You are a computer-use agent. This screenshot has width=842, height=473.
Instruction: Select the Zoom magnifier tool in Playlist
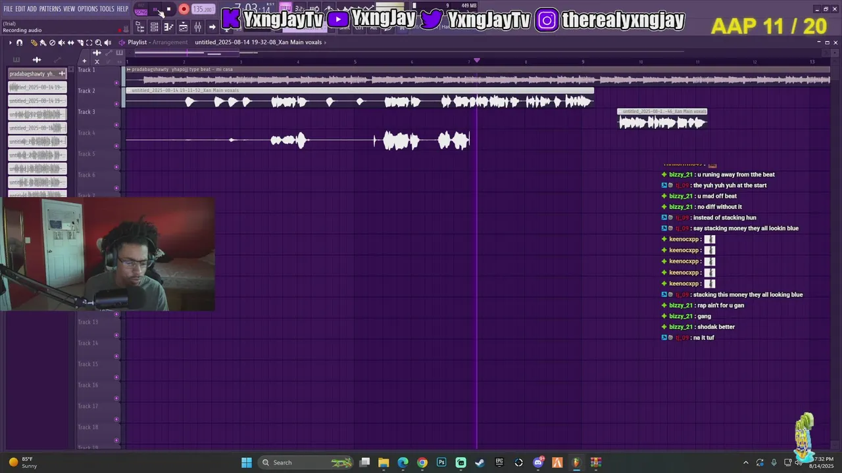[98, 43]
